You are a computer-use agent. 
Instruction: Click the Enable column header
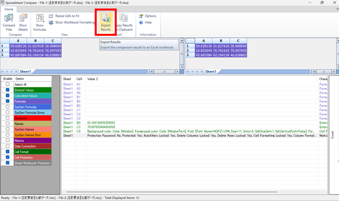tap(8, 79)
